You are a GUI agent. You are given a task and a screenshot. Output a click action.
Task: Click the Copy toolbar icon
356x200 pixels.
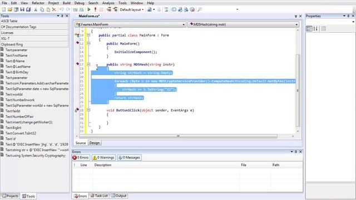point(42,9)
